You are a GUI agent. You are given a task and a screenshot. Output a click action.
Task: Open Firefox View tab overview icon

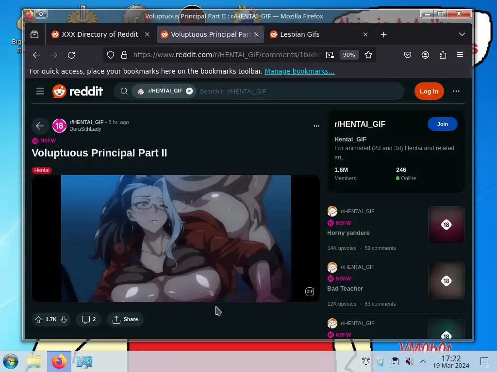click(34, 34)
